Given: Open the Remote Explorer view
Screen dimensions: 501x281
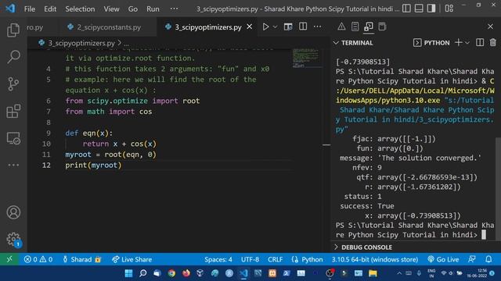Looking at the screenshot, I should tap(13, 139).
